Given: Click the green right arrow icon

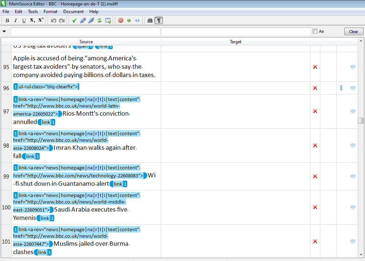Looking at the screenshot, I should [129, 20].
